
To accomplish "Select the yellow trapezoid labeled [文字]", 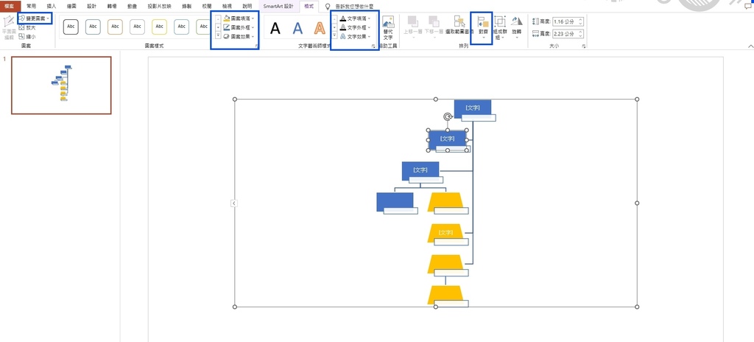I will pyautogui.click(x=445, y=233).
